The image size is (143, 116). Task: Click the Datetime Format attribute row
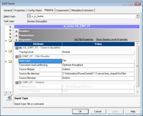(40, 87)
